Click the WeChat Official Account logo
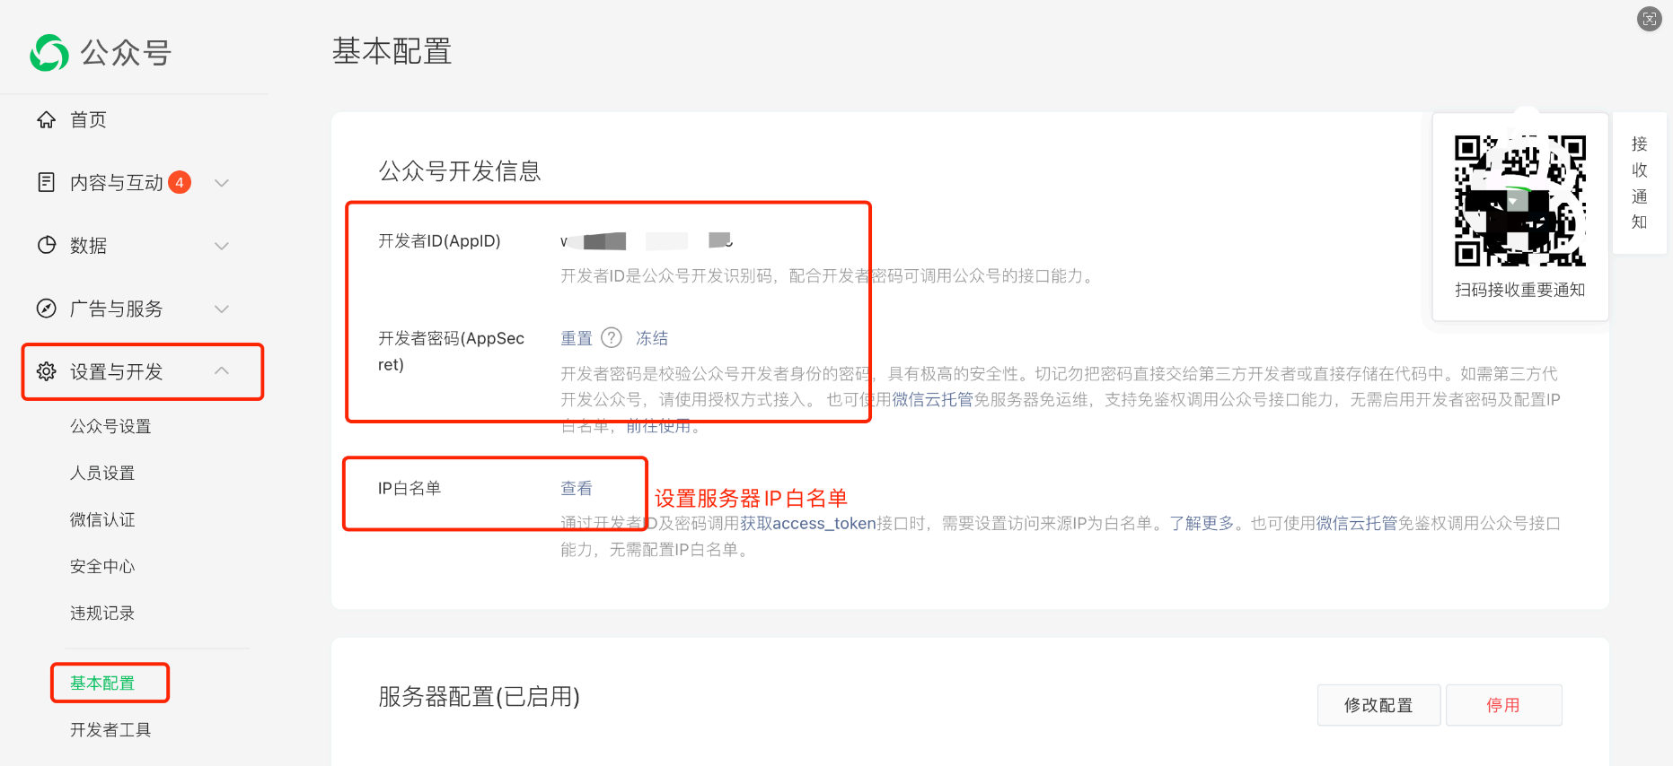 point(49,53)
